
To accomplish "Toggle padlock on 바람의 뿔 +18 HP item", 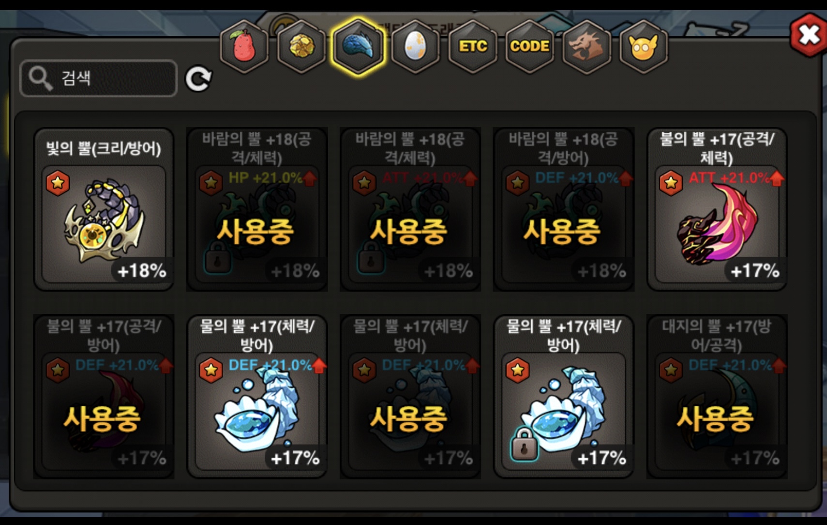I will pyautogui.click(x=218, y=258).
